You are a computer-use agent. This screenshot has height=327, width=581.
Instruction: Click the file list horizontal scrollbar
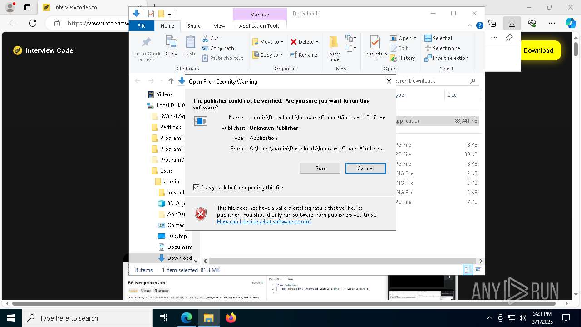point(343,261)
